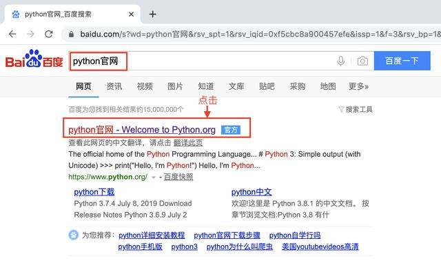Click the address bar URL

(260, 34)
